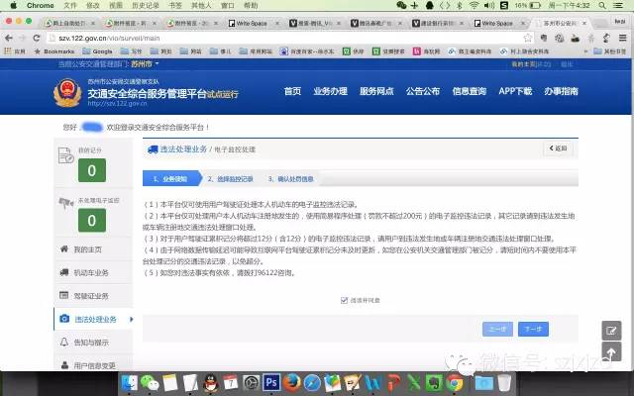Click the Chrome reload page icon

37,38
